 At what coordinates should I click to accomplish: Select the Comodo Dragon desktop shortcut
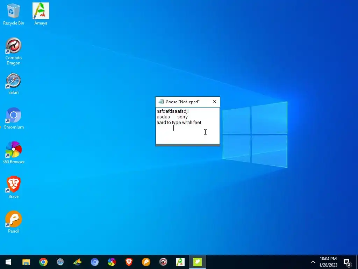pos(14,51)
